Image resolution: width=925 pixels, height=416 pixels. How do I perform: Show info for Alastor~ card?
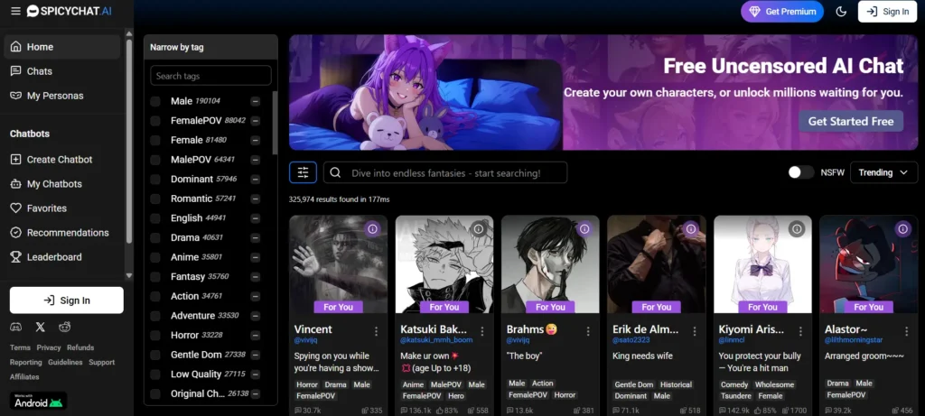(903, 228)
